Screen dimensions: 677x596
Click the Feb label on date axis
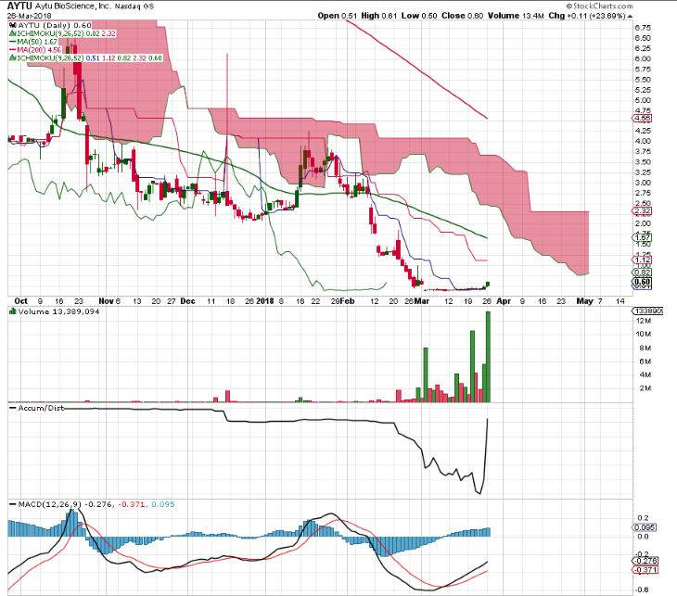tap(348, 301)
